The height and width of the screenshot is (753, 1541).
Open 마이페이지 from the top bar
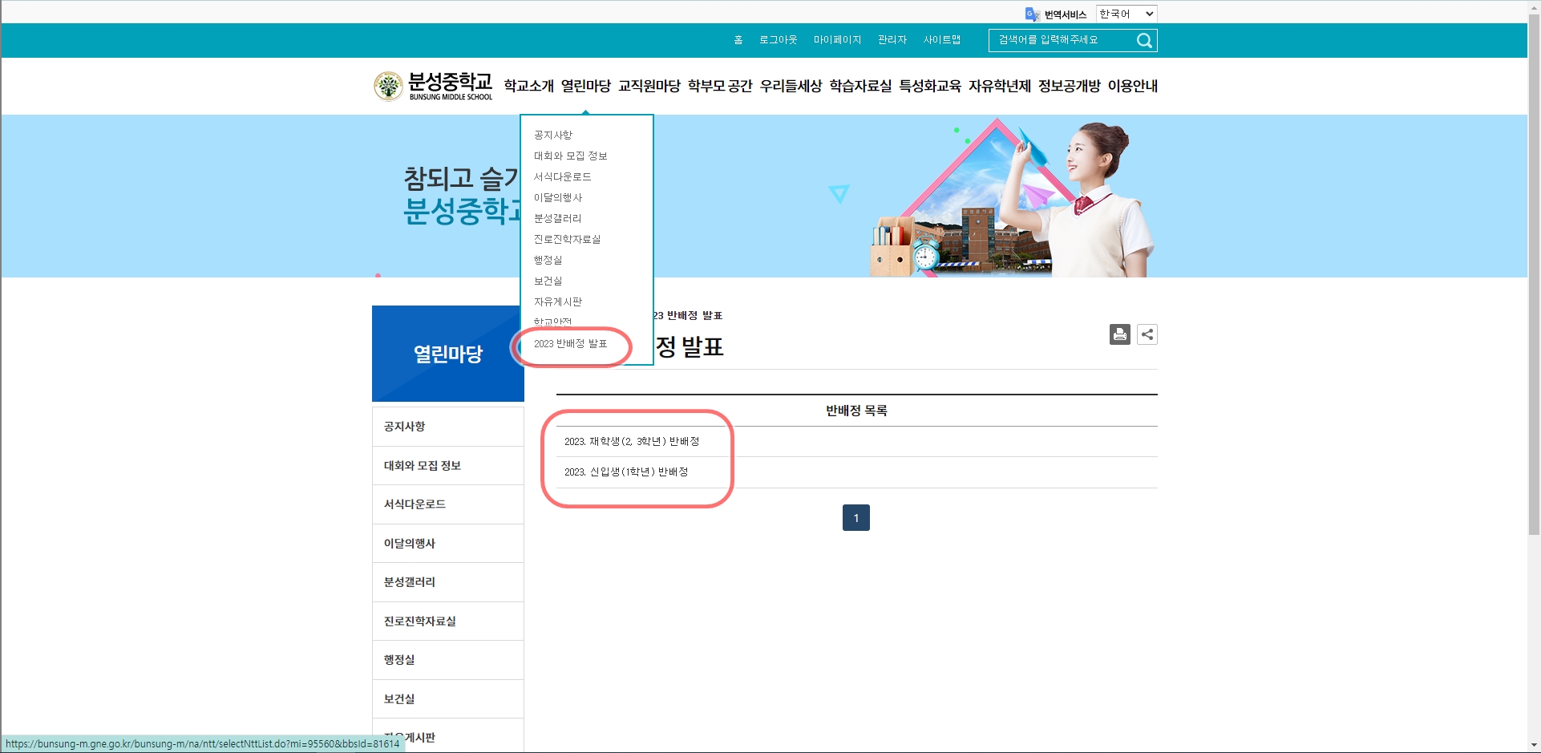[837, 40]
